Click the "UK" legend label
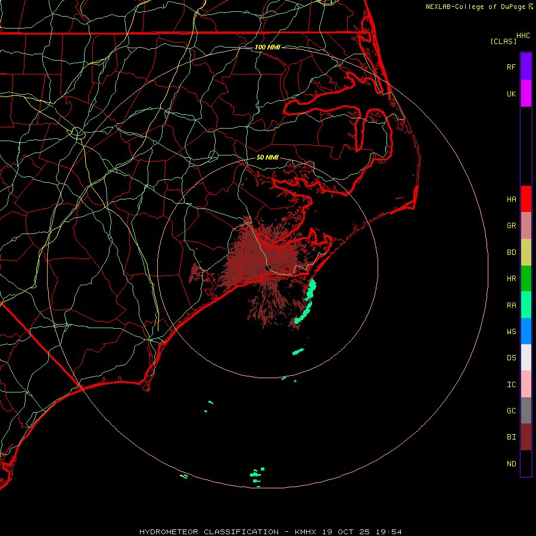536x536 pixels. coord(511,94)
